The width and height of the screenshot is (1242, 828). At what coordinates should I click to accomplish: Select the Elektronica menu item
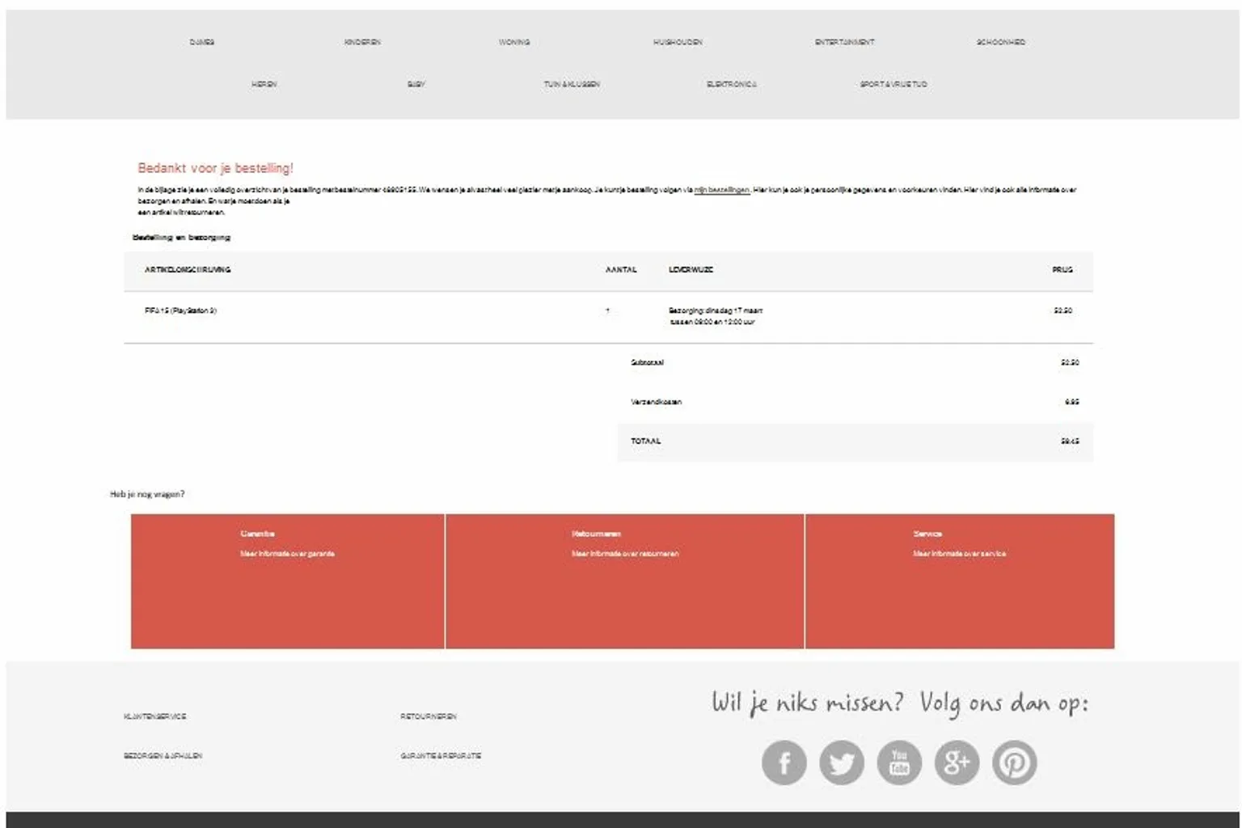tap(731, 84)
